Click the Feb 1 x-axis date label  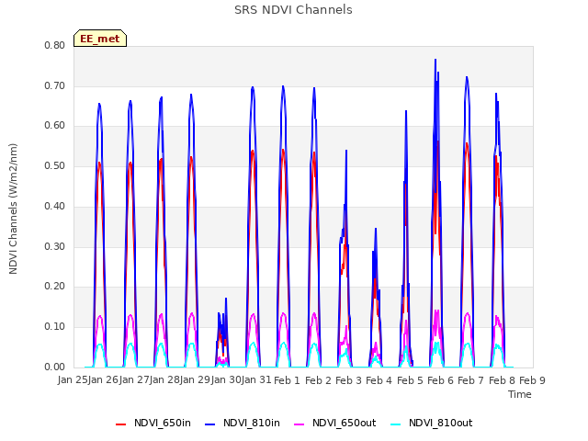click(x=287, y=380)
